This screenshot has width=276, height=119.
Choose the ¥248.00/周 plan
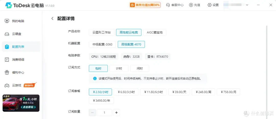(203, 92)
